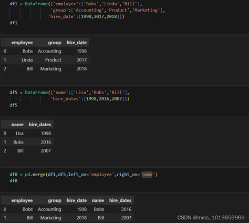Viewport: 249px width, 223px height.
Task: Select Bobs in employee column of merged table
Action: (x=28, y=209)
